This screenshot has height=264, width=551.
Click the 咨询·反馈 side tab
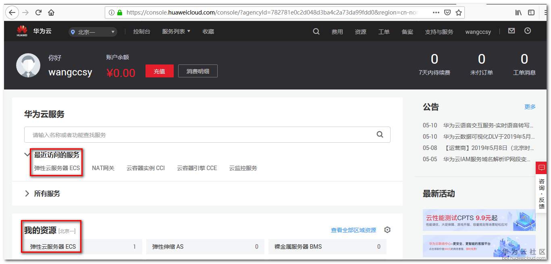541,193
